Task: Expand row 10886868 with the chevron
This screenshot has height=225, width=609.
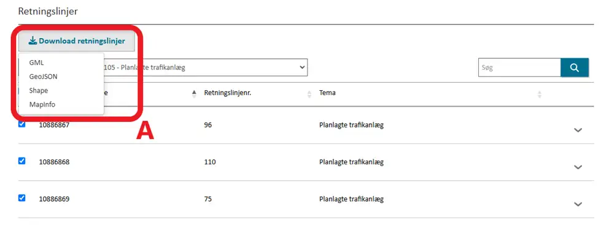Action: click(x=578, y=167)
